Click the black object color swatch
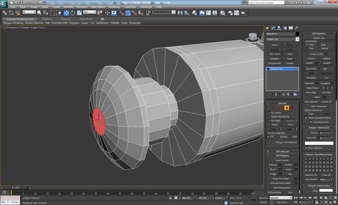Viewport: 338px width, 205px height. click(x=297, y=34)
